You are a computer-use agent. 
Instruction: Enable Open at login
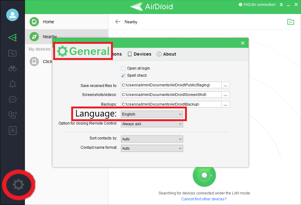coord(123,68)
